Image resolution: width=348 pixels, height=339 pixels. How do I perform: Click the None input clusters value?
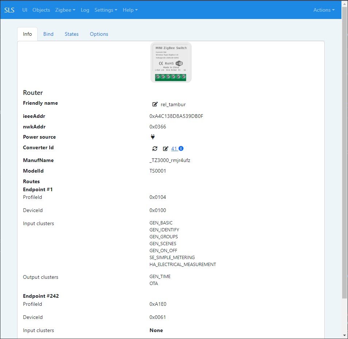point(156,330)
